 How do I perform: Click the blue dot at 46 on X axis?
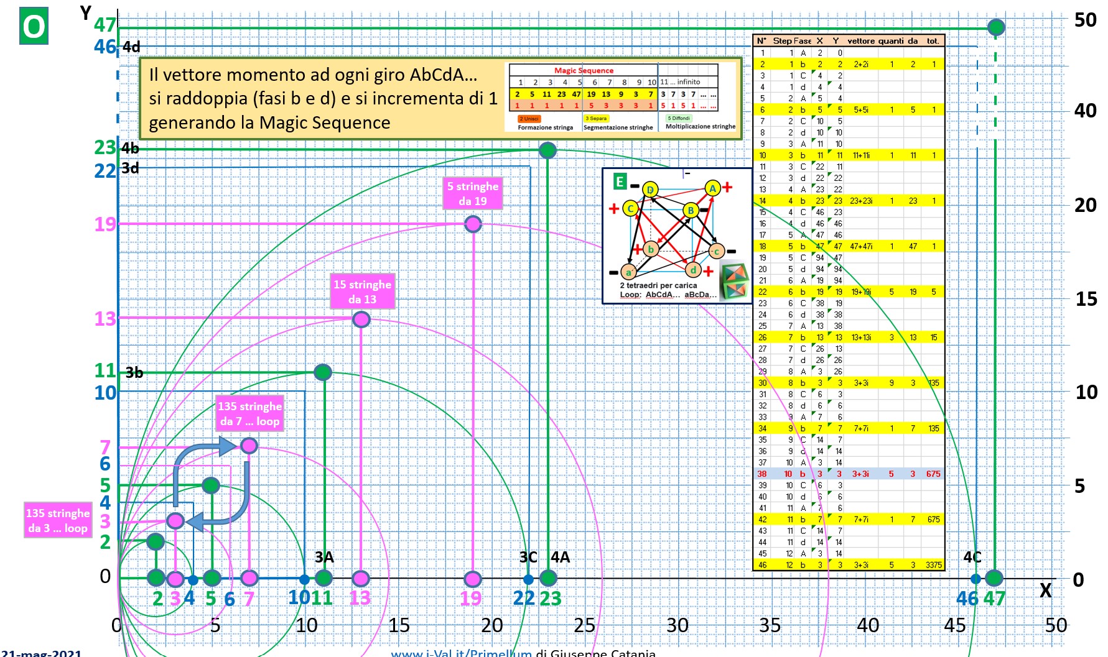coord(975,579)
